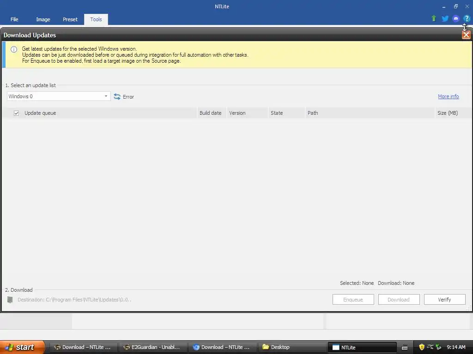The width and height of the screenshot is (473, 354).
Task: Click the green update arrow icon
Action: [x=434, y=18]
